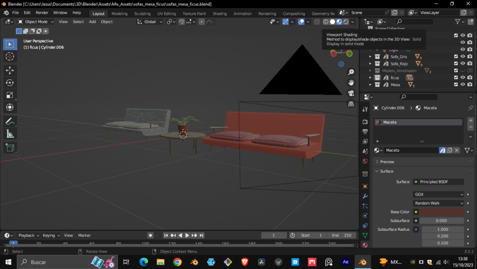
Task: Disable the ficus collection render camera
Action: (x=470, y=77)
